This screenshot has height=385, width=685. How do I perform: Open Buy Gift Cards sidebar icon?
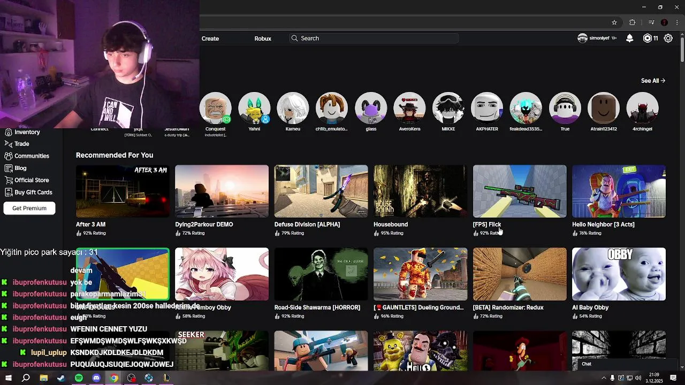8,192
